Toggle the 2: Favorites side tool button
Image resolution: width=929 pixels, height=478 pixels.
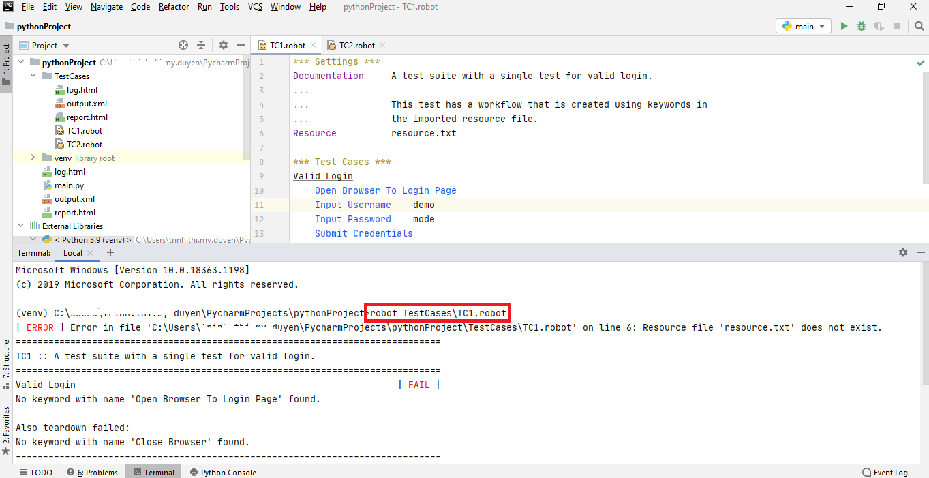point(6,431)
